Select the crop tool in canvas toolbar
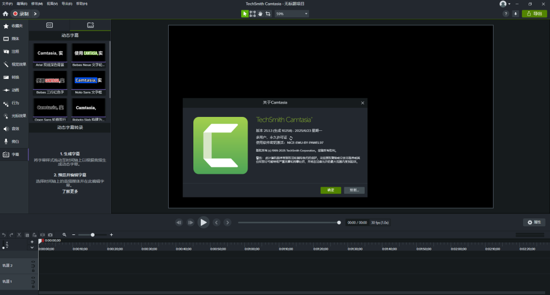 point(268,13)
